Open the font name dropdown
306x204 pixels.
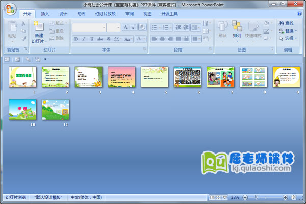click(104, 28)
